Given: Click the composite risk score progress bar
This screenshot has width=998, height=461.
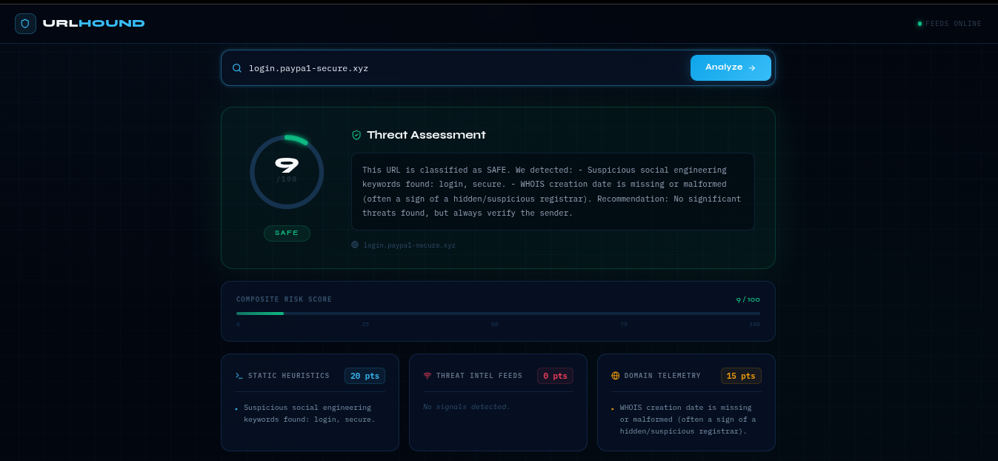Looking at the screenshot, I should click(x=498, y=314).
